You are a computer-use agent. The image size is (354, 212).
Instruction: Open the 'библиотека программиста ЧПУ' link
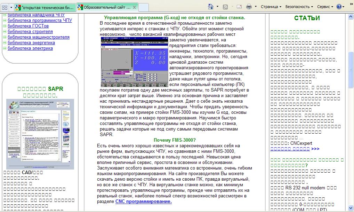(x=40, y=20)
